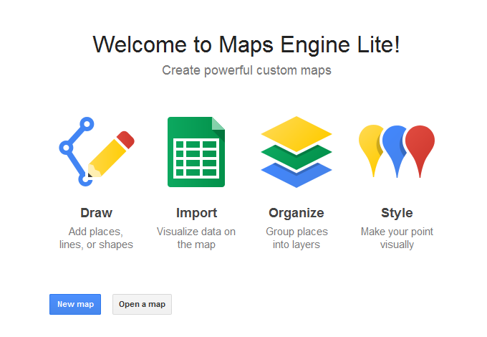Click the green spreadsheet Import icon

pyautogui.click(x=196, y=152)
